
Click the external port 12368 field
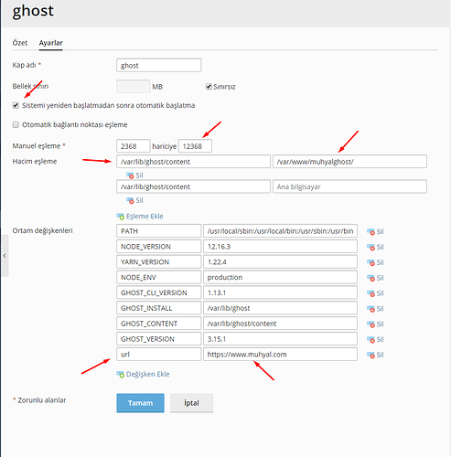click(x=195, y=146)
